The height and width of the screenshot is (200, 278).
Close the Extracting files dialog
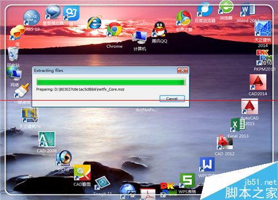point(182,71)
